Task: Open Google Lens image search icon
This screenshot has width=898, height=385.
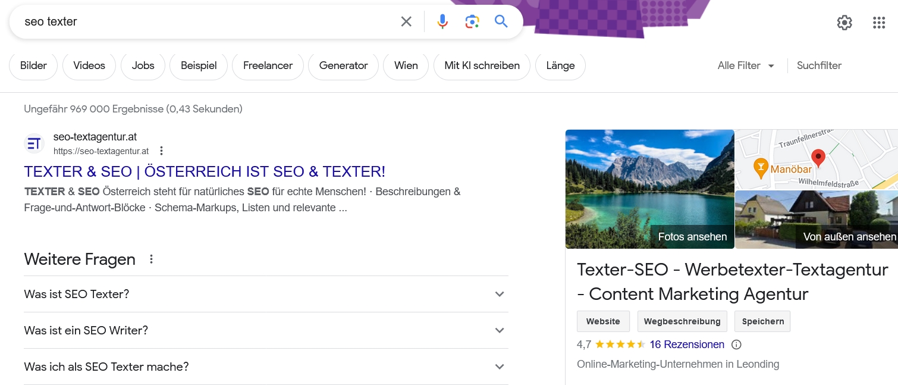Action: (472, 22)
